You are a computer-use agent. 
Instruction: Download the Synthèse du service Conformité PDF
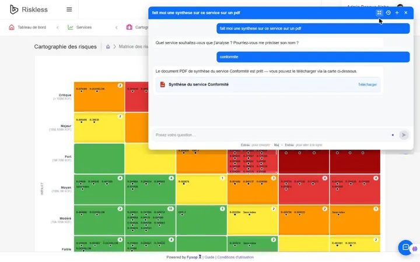pos(367,84)
